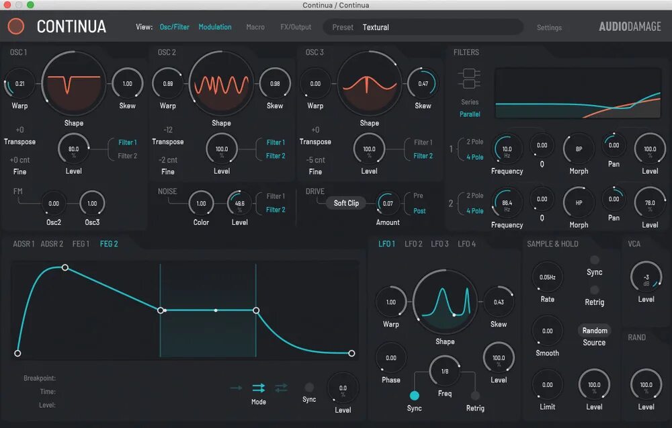Select 4 Pole for Filter 2
Screen dimensions: 672x428
pos(475,211)
